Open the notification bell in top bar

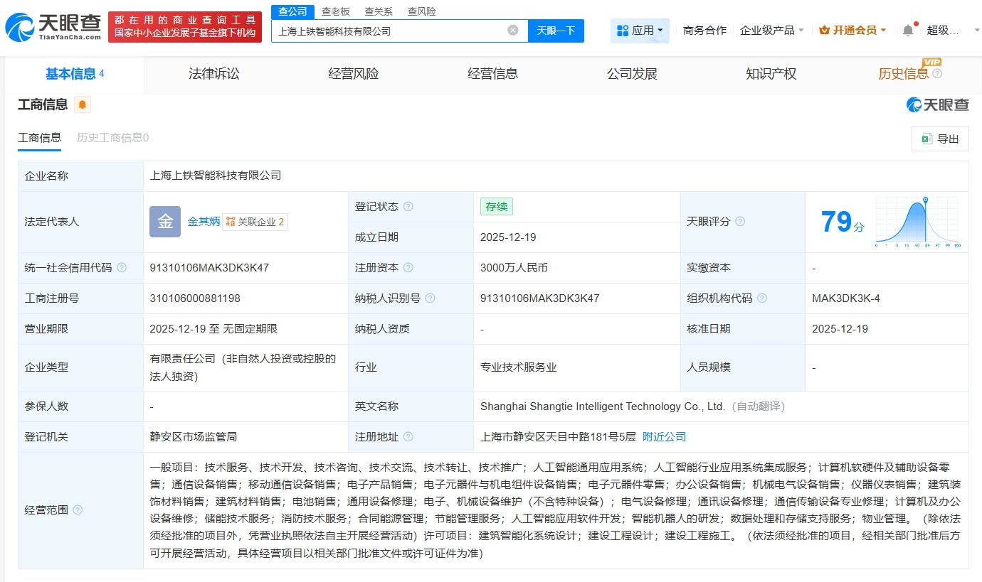(909, 30)
